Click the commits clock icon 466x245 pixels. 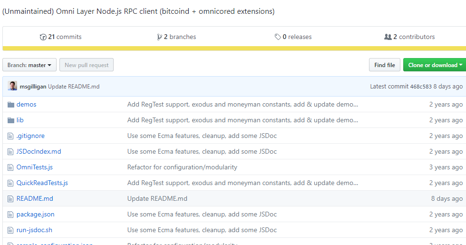tap(43, 37)
